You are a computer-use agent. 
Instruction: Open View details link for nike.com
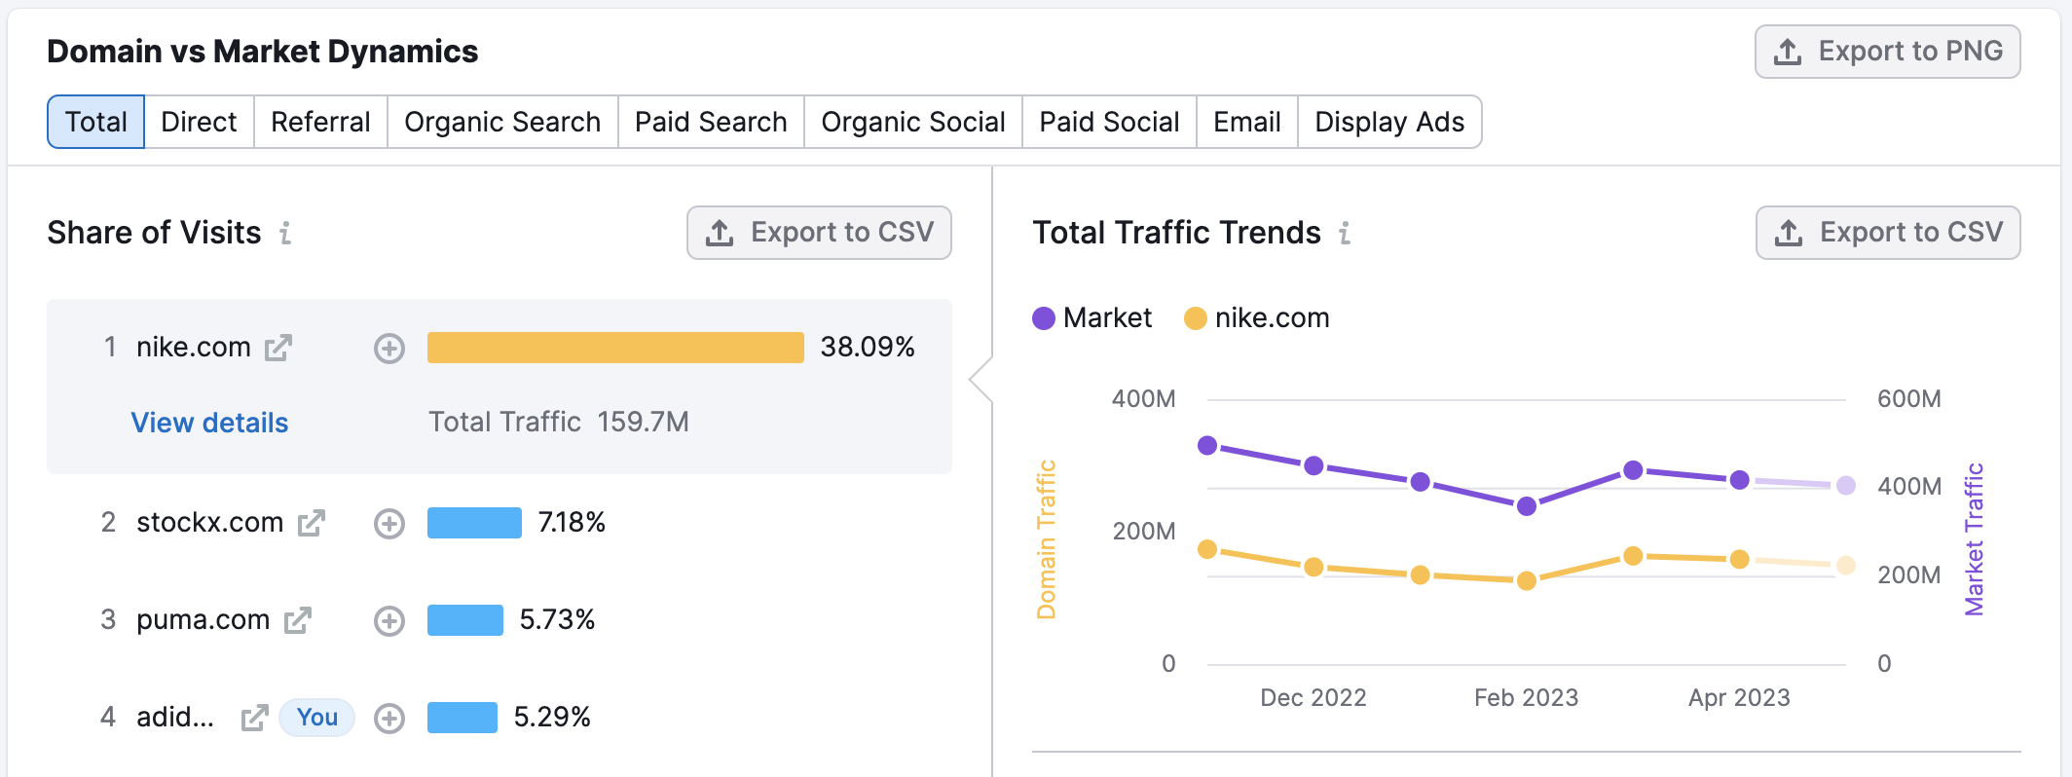[209, 423]
